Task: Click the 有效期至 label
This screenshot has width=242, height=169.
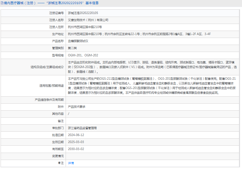Action: coord(58,149)
